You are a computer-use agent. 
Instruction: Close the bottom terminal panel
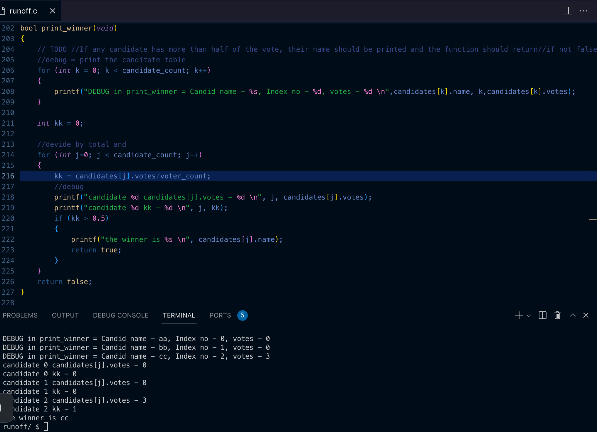click(x=586, y=315)
